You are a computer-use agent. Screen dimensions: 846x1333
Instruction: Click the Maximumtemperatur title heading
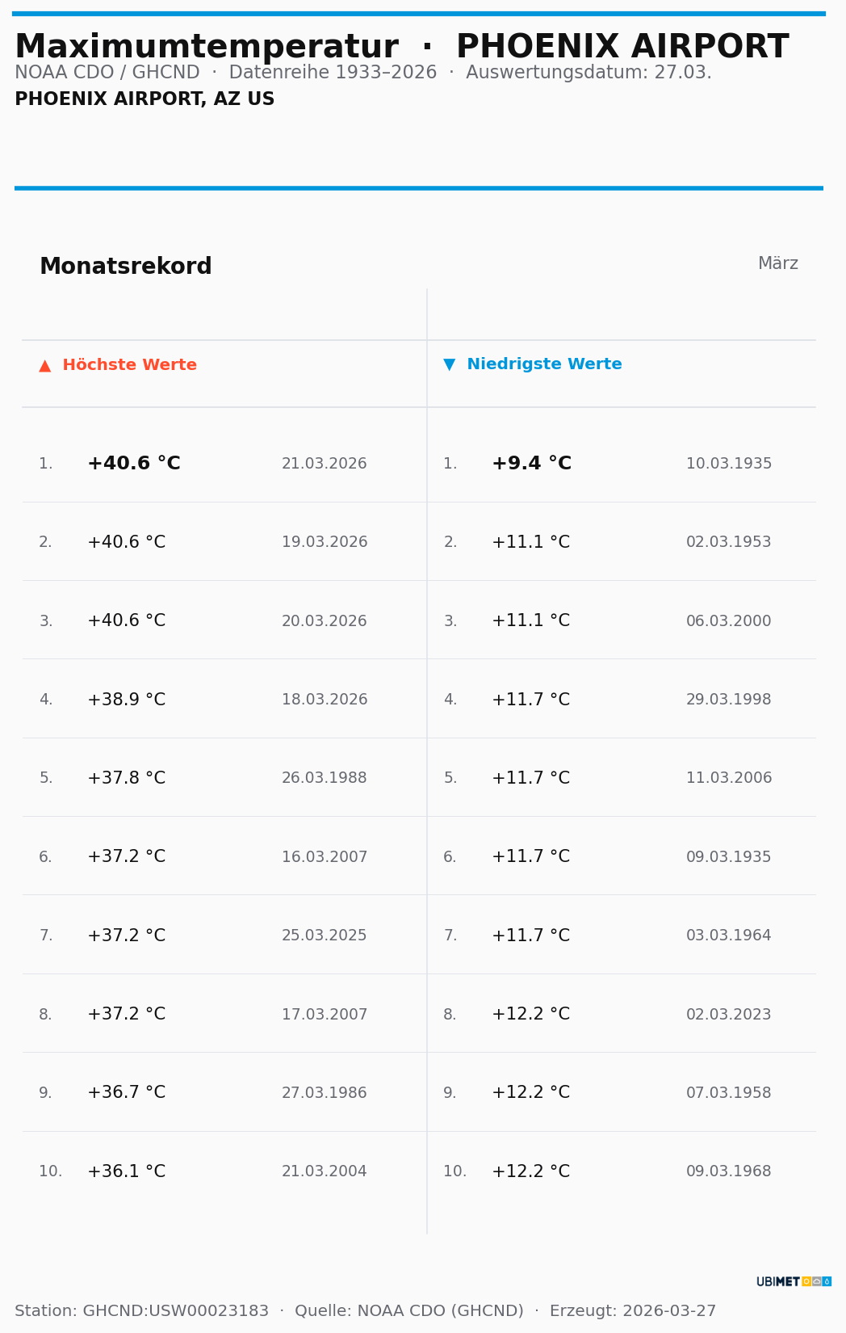207,47
